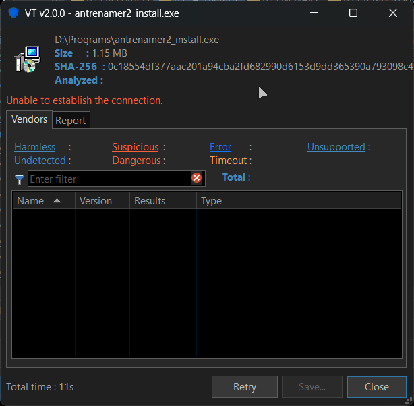Click the Suspicious link
The image size is (414, 406).
coord(136,147)
